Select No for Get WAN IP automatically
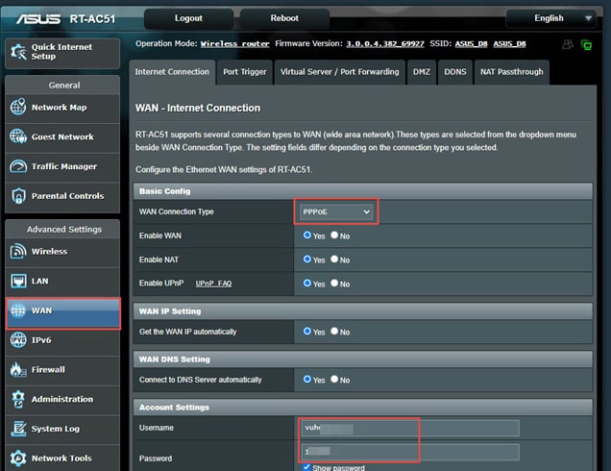 [x=334, y=332]
